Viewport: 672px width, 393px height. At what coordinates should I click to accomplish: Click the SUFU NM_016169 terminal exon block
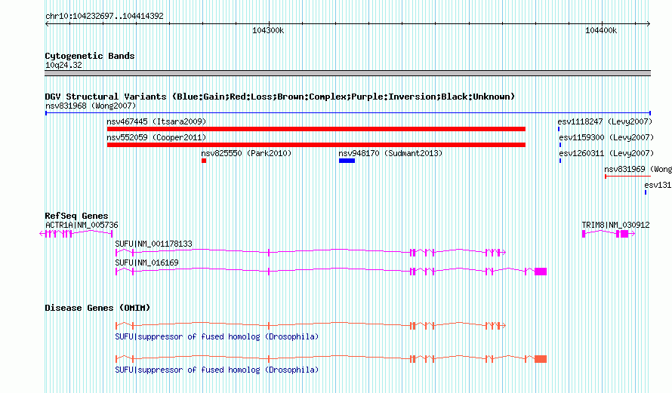(541, 272)
